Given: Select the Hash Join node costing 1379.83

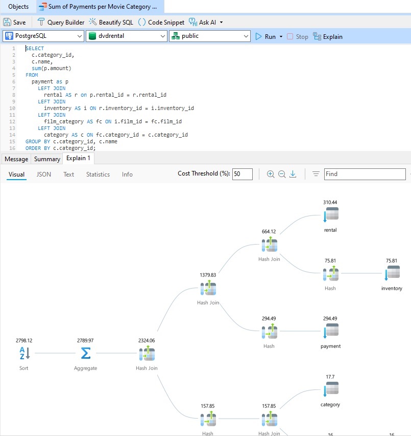Looking at the screenshot, I should click(x=208, y=288).
